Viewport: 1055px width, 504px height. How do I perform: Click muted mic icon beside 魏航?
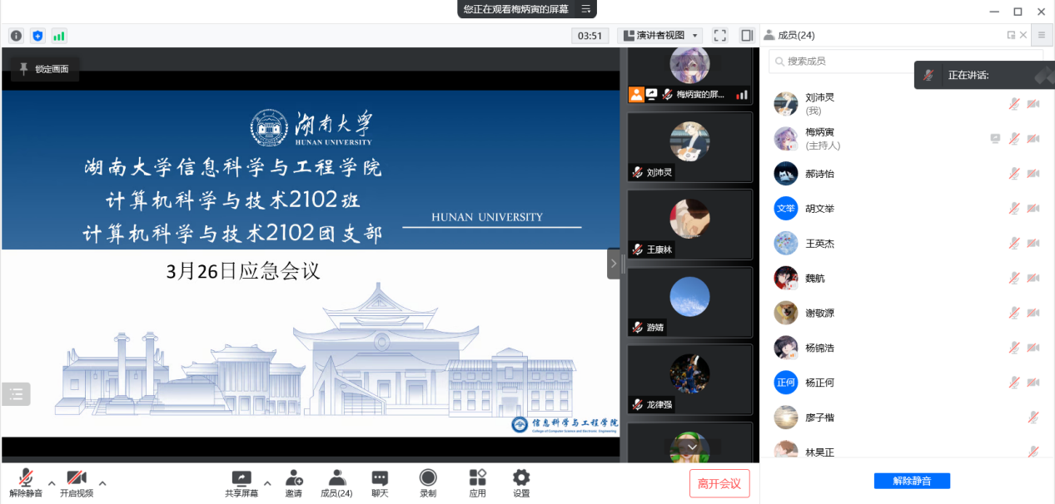[x=1014, y=278]
